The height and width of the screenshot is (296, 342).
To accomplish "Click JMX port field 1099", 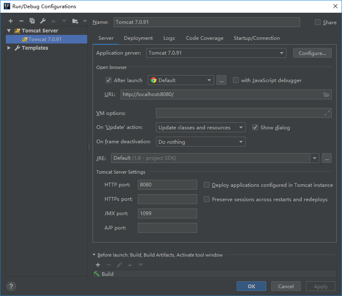I will pos(167,213).
